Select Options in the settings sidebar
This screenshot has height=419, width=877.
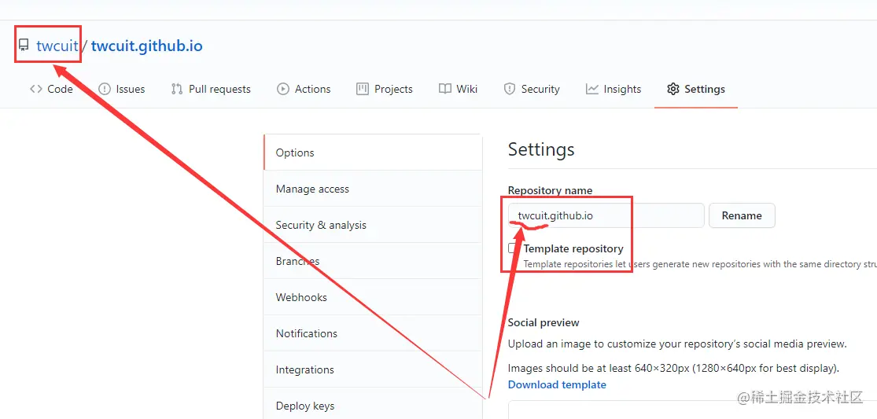[x=373, y=153]
